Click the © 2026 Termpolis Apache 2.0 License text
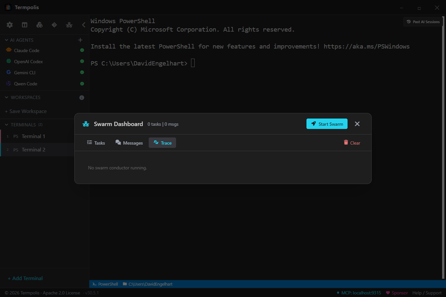446x297 pixels. tap(42, 293)
